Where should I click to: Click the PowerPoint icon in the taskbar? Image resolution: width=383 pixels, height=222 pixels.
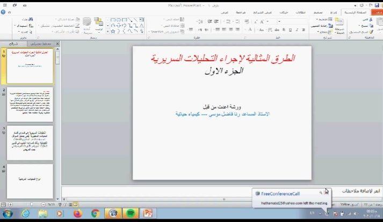[146, 213]
